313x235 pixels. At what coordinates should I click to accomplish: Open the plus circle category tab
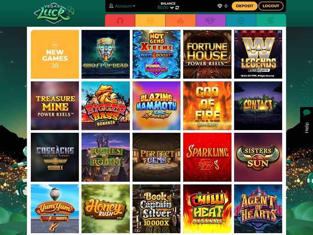241,21
